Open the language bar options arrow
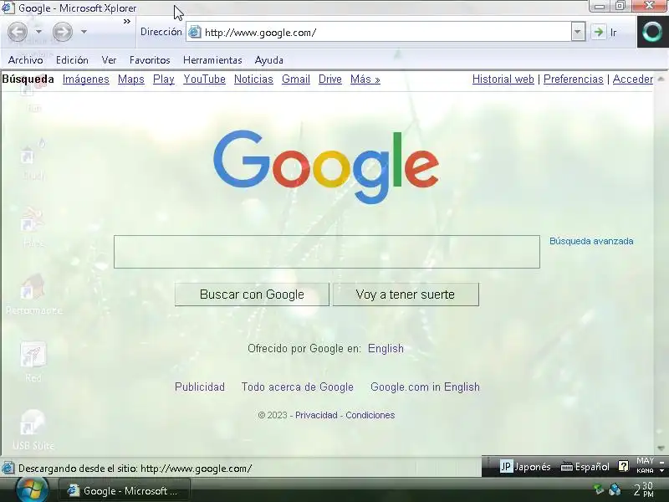 661,471
